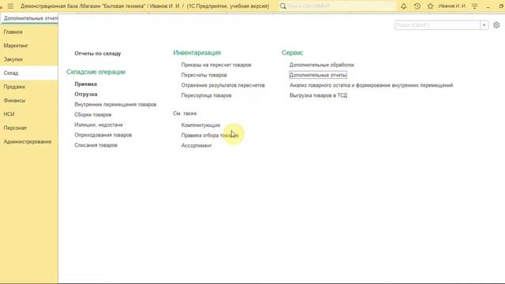Open the Закупки section
This screenshot has height=284, width=505.
(13, 59)
